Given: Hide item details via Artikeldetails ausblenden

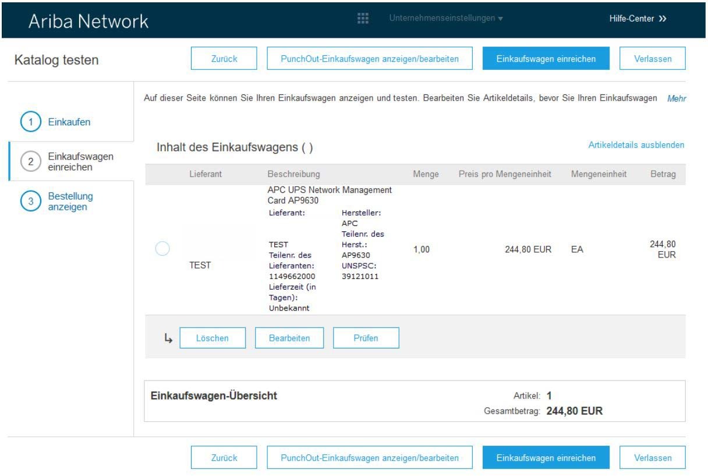Looking at the screenshot, I should click(636, 145).
